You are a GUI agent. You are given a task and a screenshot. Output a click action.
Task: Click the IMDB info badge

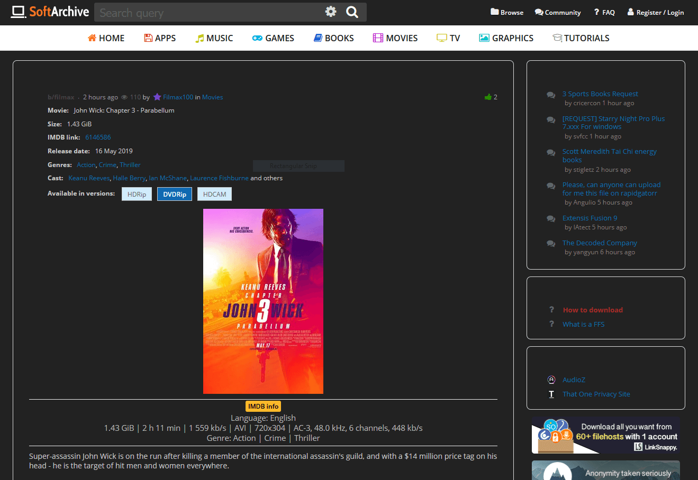[x=264, y=406]
